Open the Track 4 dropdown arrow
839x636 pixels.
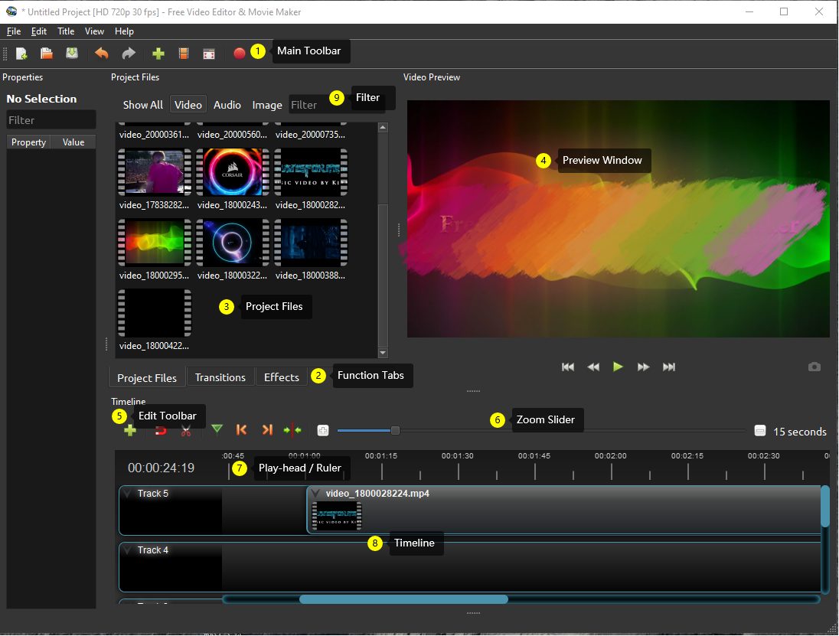[128, 550]
